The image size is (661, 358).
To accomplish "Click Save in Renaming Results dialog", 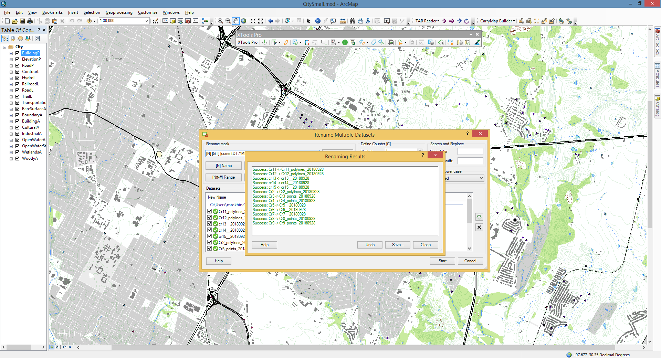I will click(398, 245).
